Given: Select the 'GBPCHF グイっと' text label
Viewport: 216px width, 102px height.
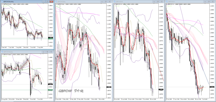Looking at the screenshot, I should pyautogui.click(x=71, y=91).
